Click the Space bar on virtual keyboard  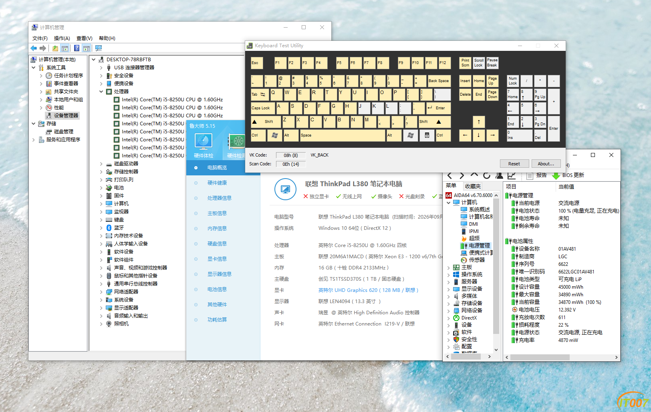(x=343, y=135)
